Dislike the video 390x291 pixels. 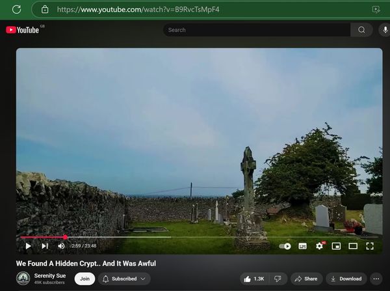point(278,279)
